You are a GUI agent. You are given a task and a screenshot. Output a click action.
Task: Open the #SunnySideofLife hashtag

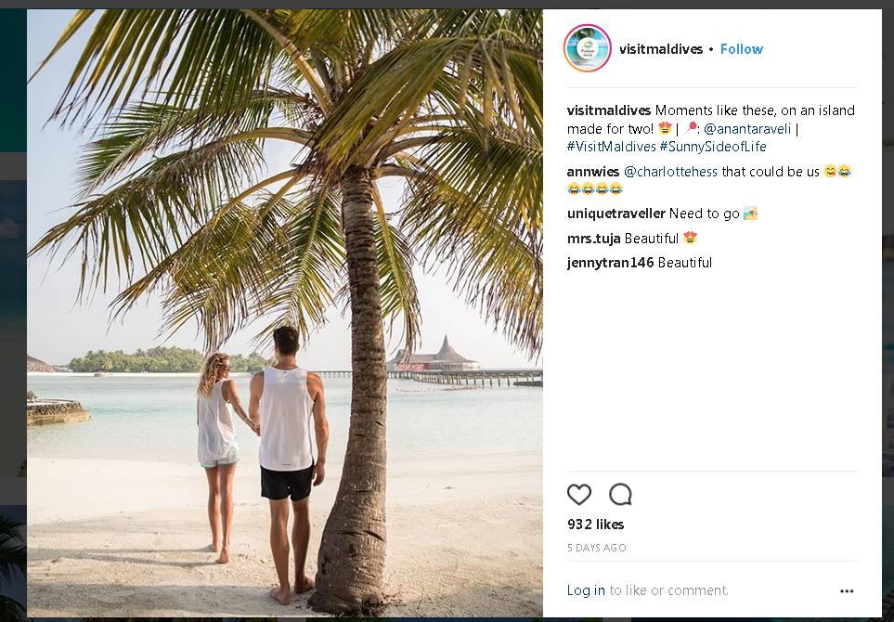click(x=713, y=147)
